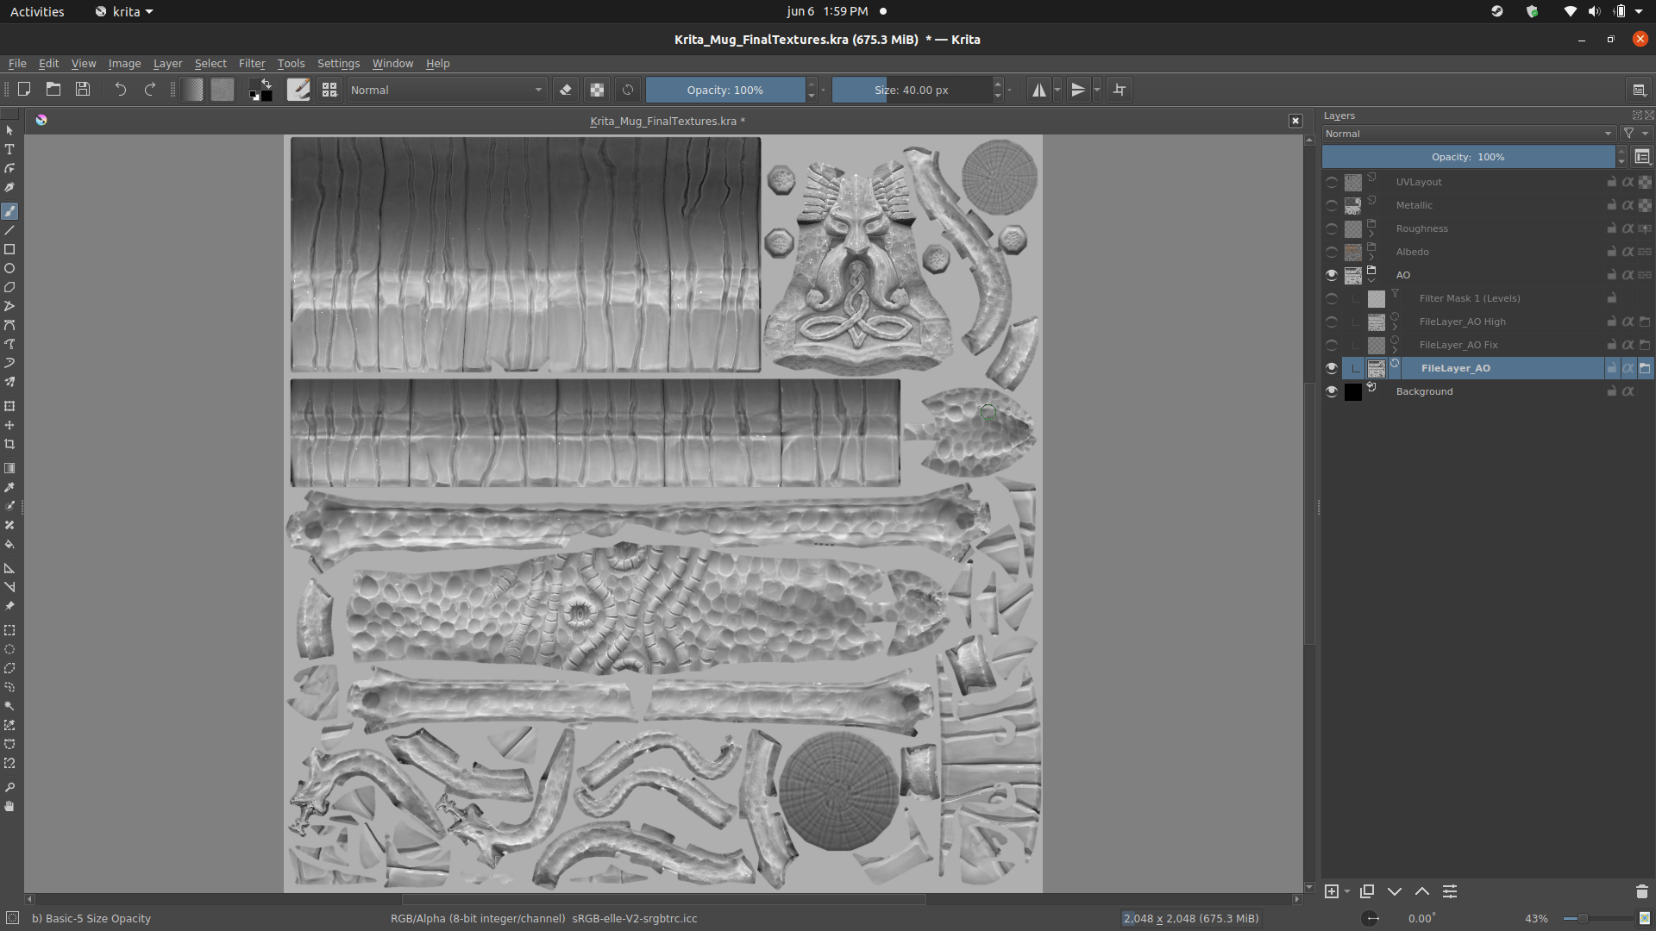Open the Layers panel blending mode dropdown
This screenshot has width=1656, height=931.
click(x=1468, y=134)
